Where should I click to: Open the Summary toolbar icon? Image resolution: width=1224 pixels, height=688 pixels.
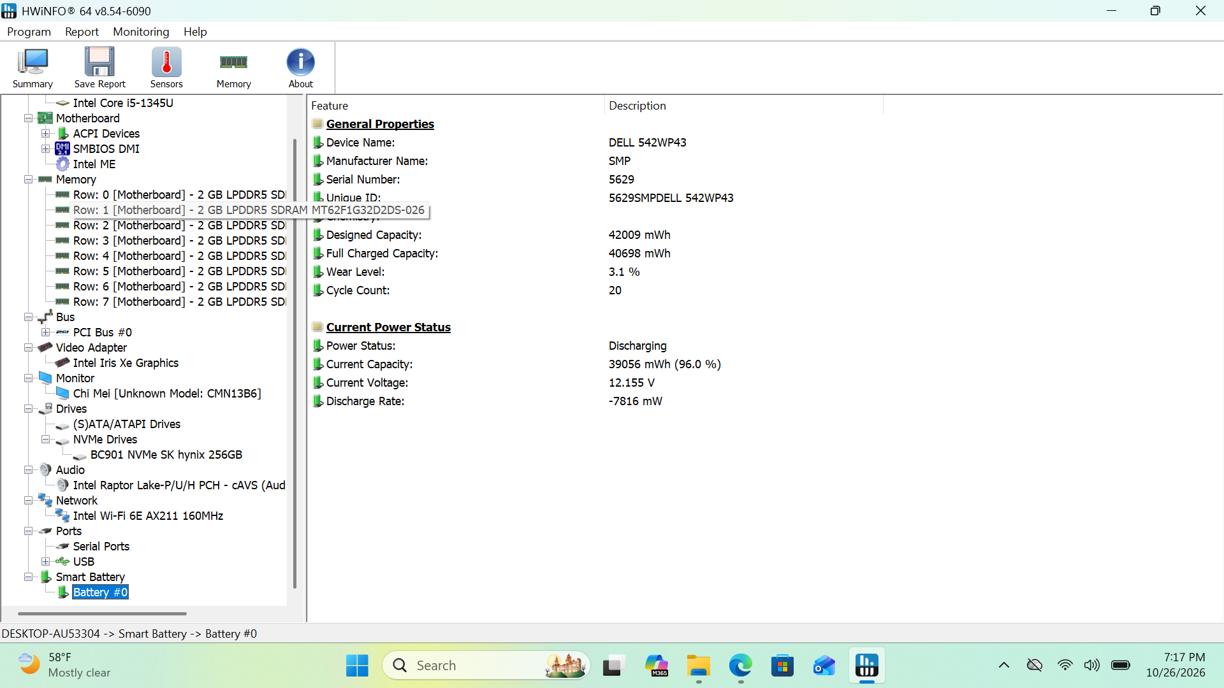pyautogui.click(x=33, y=68)
